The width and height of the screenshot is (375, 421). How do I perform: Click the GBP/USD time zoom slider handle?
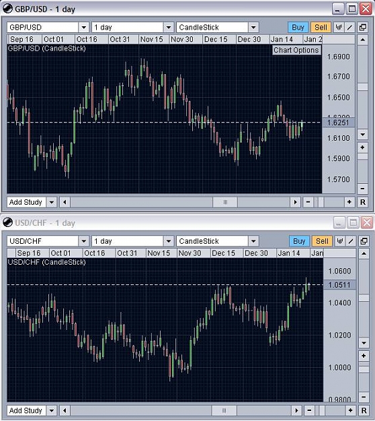[x=321, y=202]
